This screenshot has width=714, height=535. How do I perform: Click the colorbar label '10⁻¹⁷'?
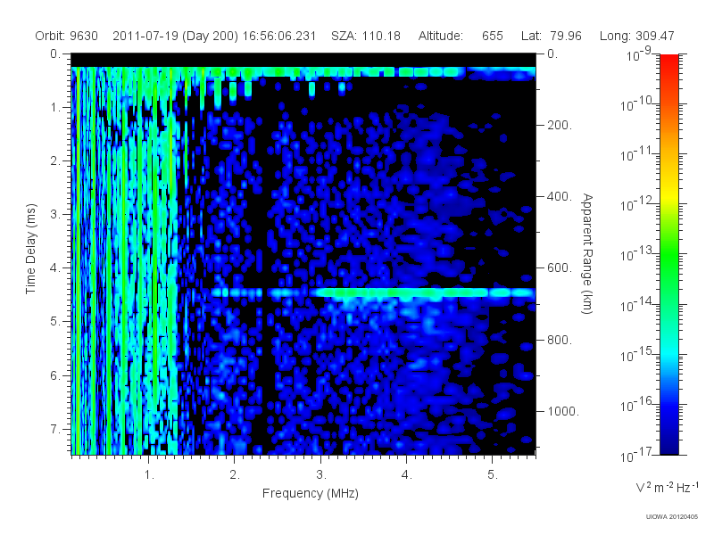[638, 455]
